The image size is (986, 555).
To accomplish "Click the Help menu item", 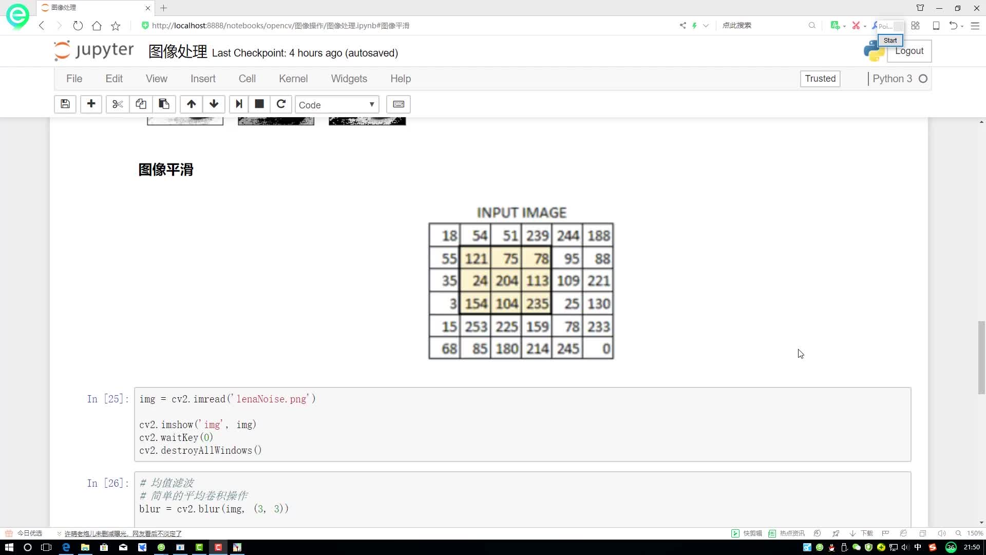I will tap(400, 79).
